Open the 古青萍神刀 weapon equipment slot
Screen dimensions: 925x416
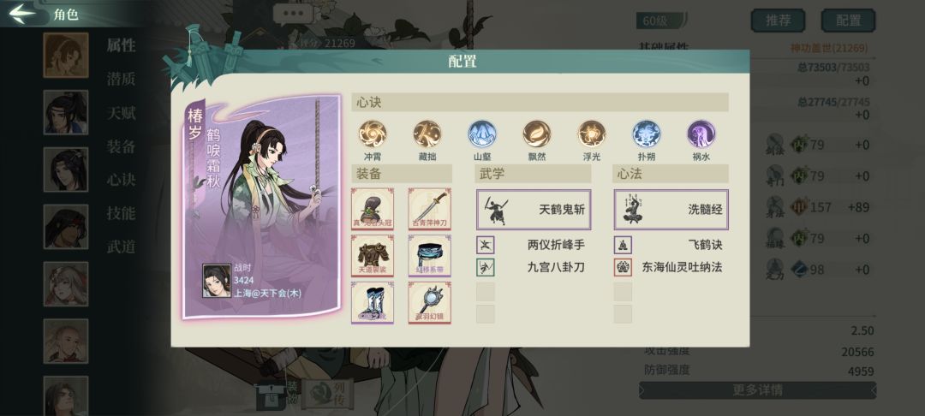pyautogui.click(x=430, y=209)
